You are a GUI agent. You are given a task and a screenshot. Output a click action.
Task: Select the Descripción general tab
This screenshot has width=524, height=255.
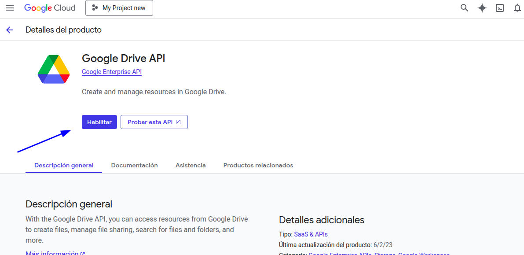pos(64,165)
